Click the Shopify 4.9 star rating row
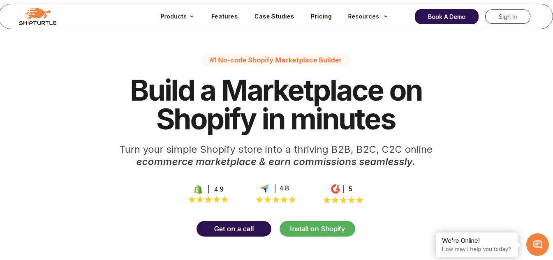Viewport: 553px width, 260px height. coord(208,200)
